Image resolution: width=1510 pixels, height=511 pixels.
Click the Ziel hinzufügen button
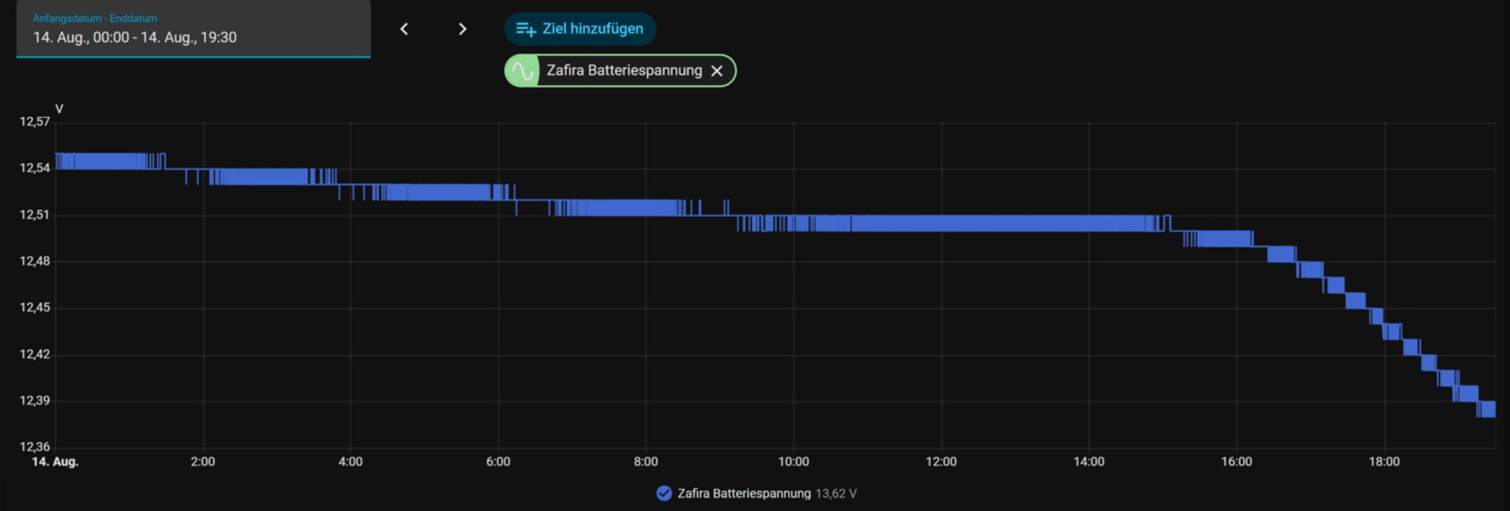click(x=580, y=29)
